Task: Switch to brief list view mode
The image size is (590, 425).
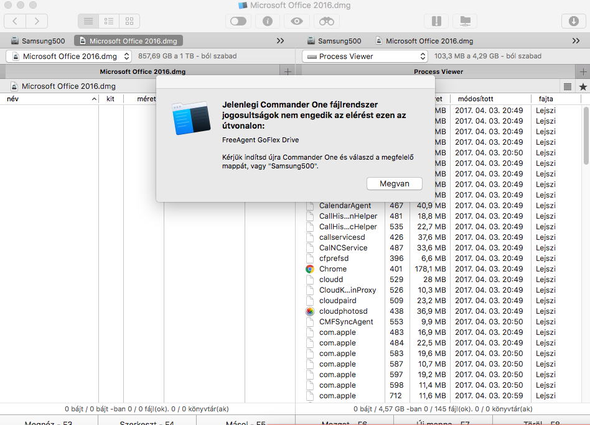Action: tap(109, 21)
